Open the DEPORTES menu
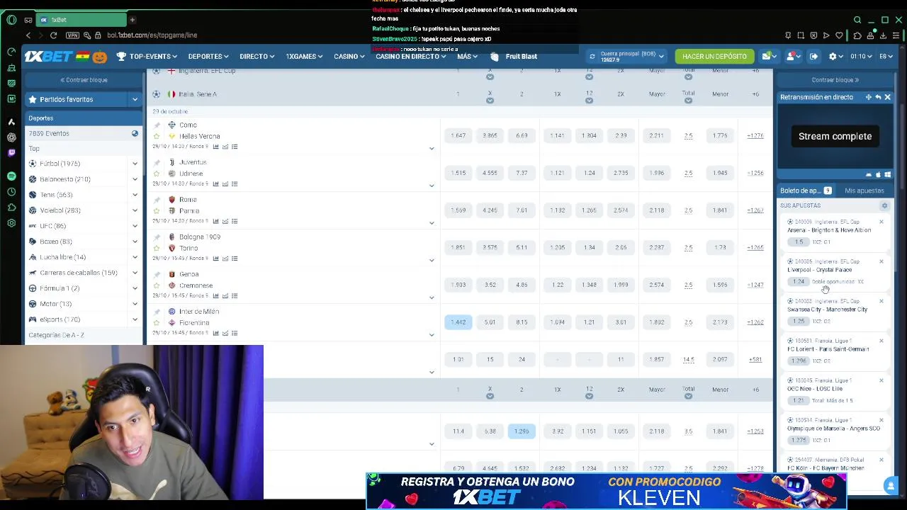This screenshot has width=907, height=510. [x=208, y=56]
